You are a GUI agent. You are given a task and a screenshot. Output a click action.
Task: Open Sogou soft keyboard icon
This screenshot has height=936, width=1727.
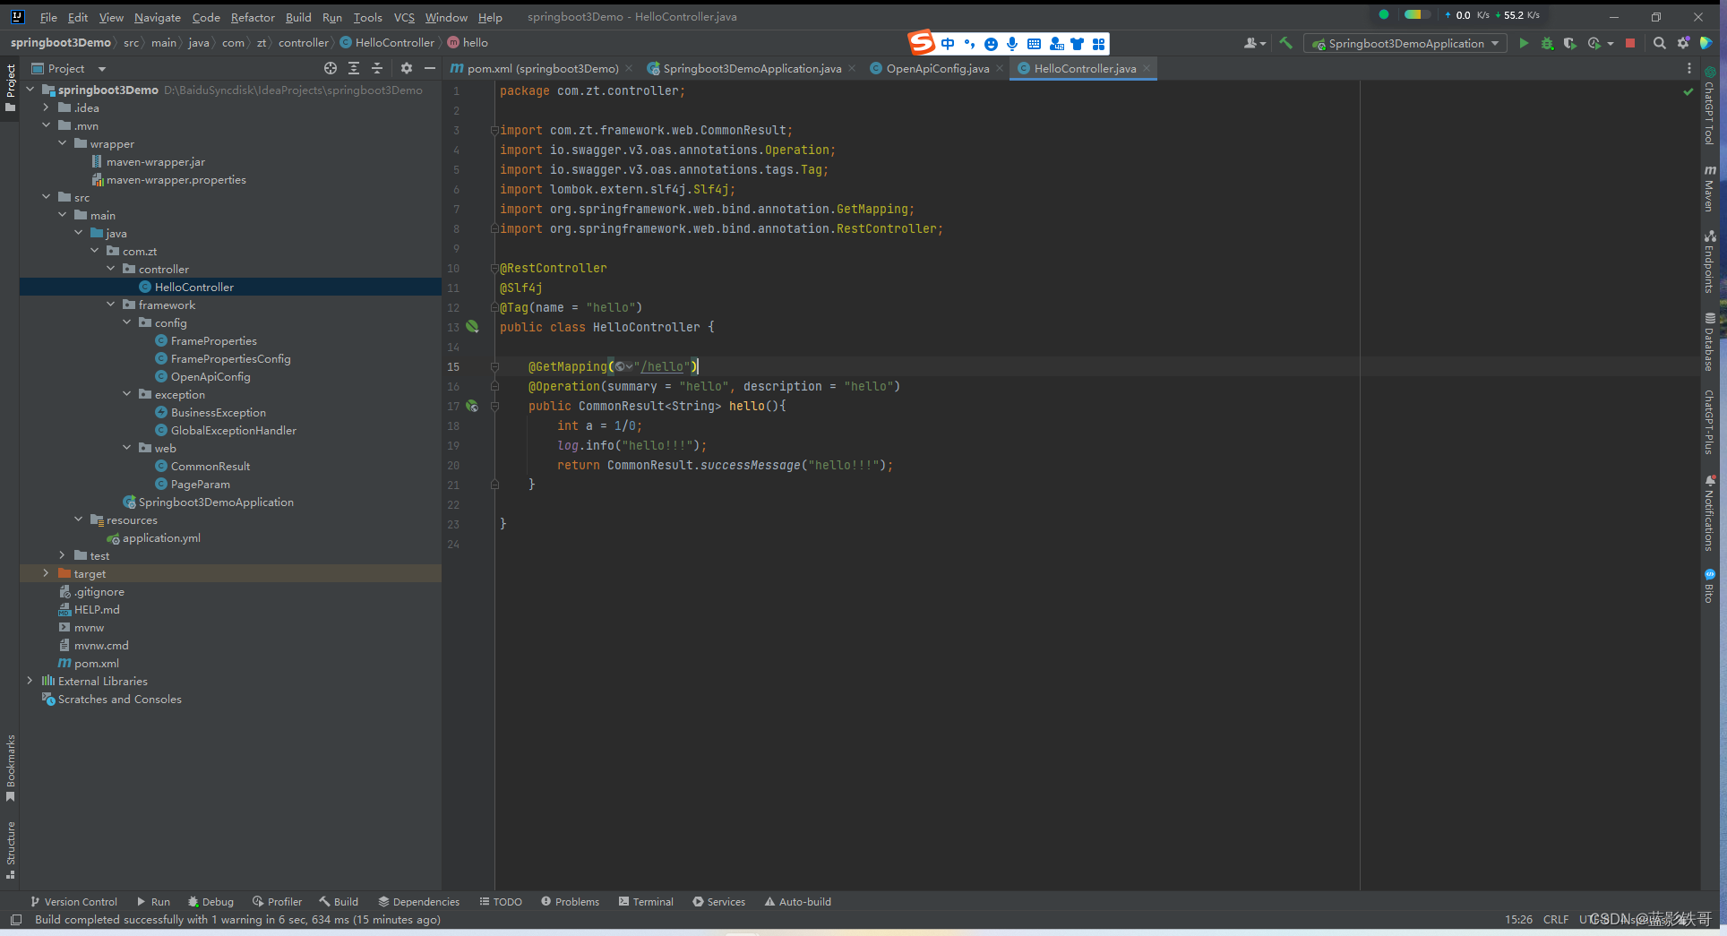point(1034,43)
